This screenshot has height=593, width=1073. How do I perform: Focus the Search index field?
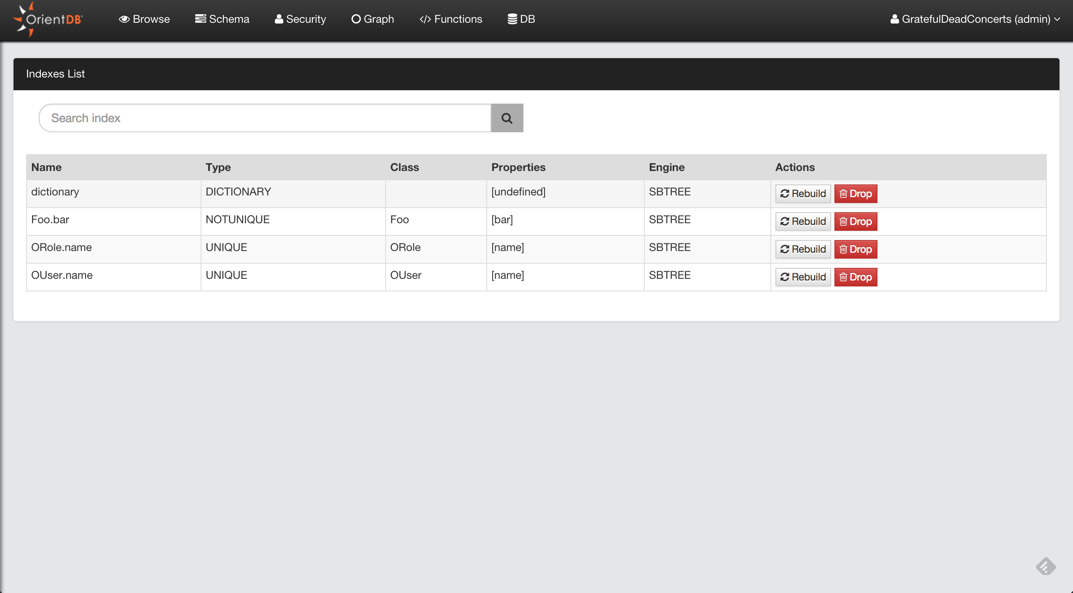click(265, 118)
